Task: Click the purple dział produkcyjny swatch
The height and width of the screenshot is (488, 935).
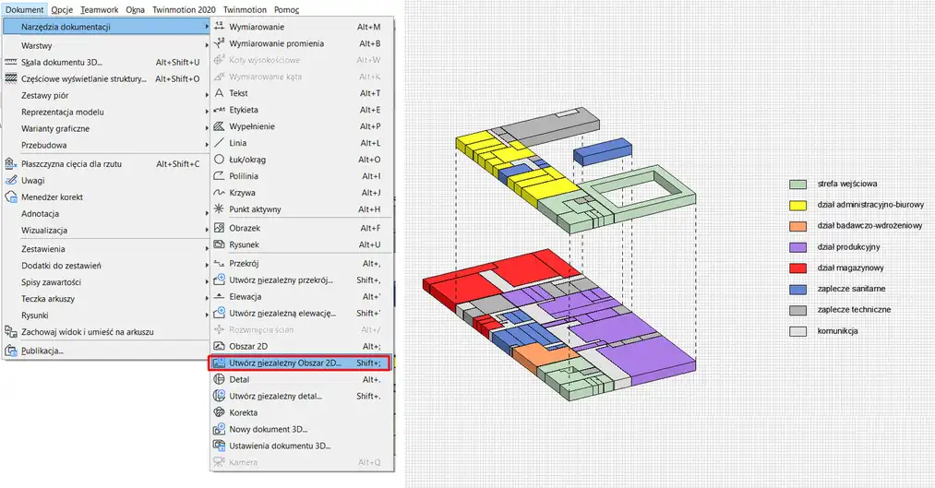Action: click(797, 247)
